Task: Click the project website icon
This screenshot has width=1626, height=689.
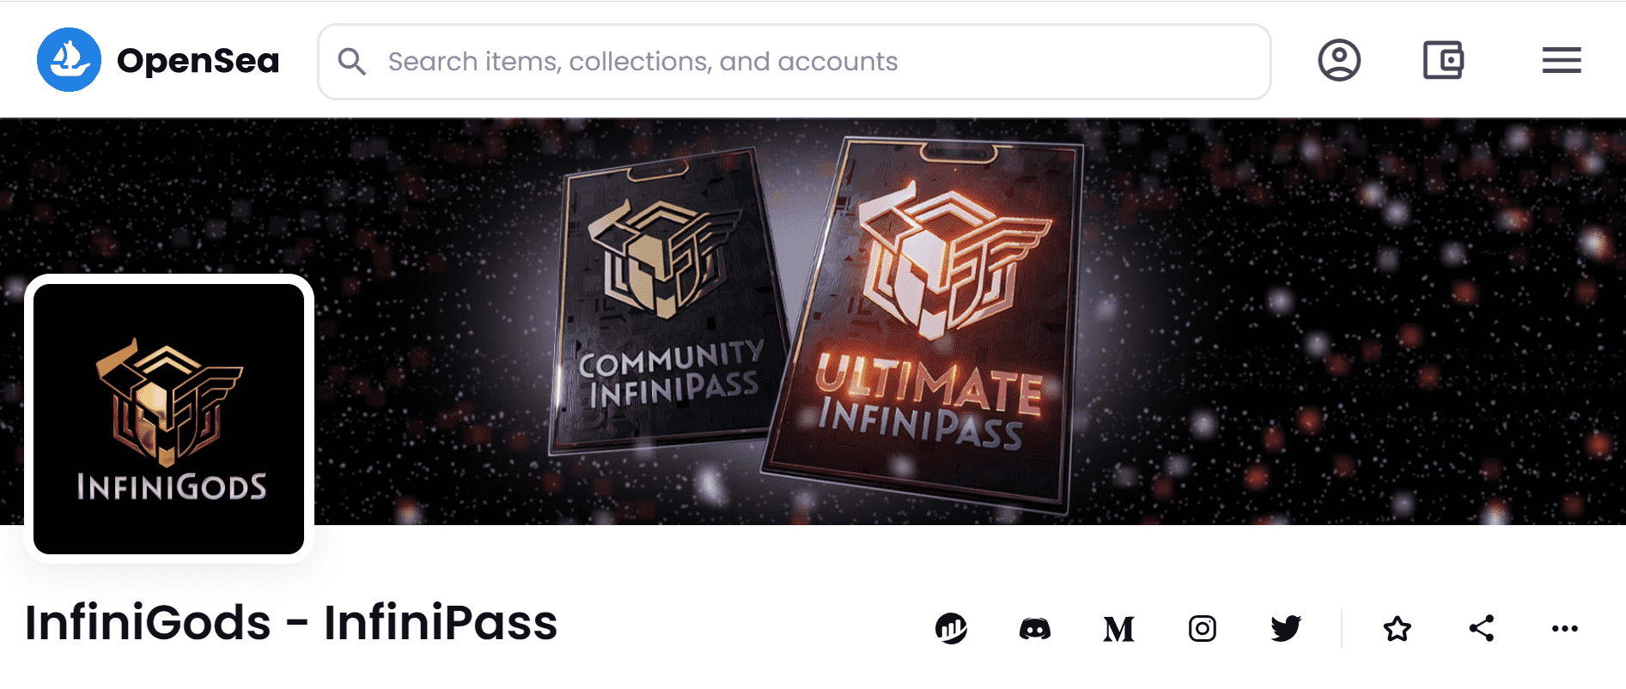Action: (950, 628)
